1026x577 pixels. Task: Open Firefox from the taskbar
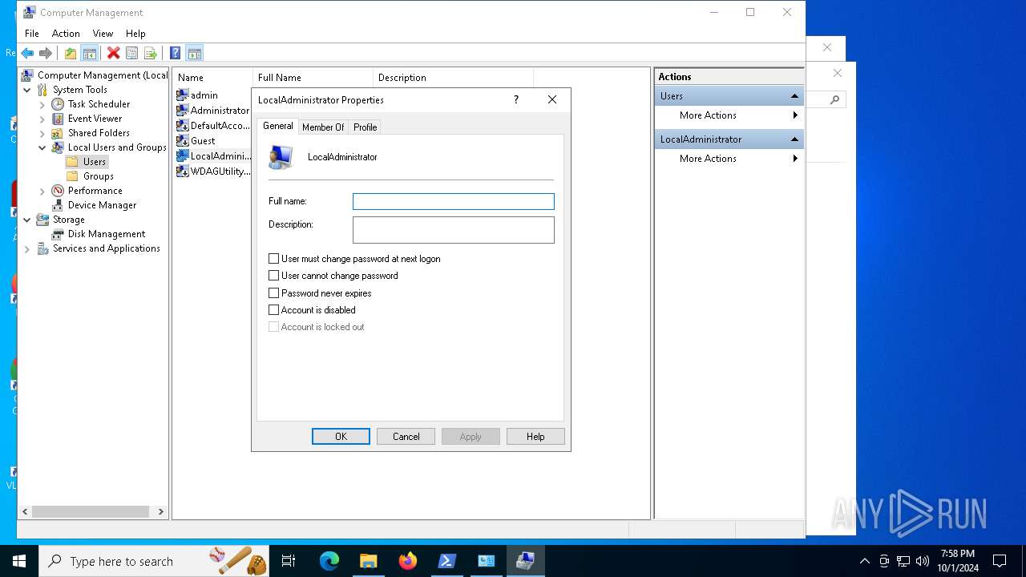408,561
